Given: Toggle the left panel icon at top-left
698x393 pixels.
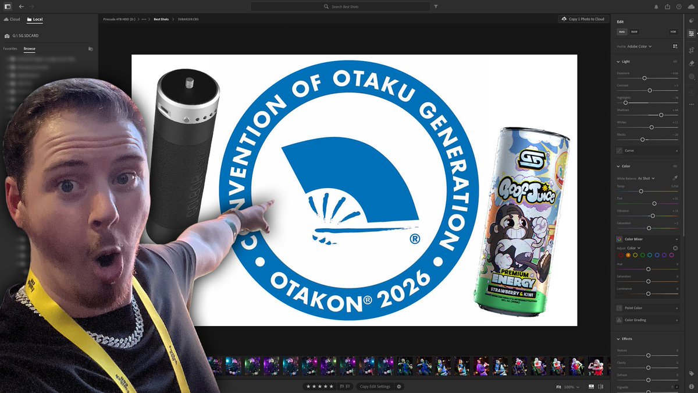Looking at the screenshot, I should (8, 6).
